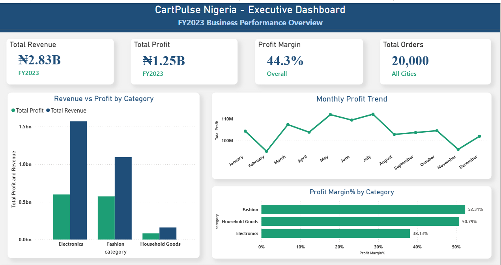Click the August data point on profit trend
The image size is (501, 265).
click(x=394, y=134)
